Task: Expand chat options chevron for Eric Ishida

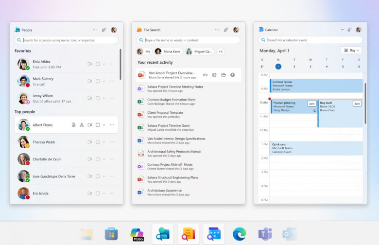Action: click(104, 193)
